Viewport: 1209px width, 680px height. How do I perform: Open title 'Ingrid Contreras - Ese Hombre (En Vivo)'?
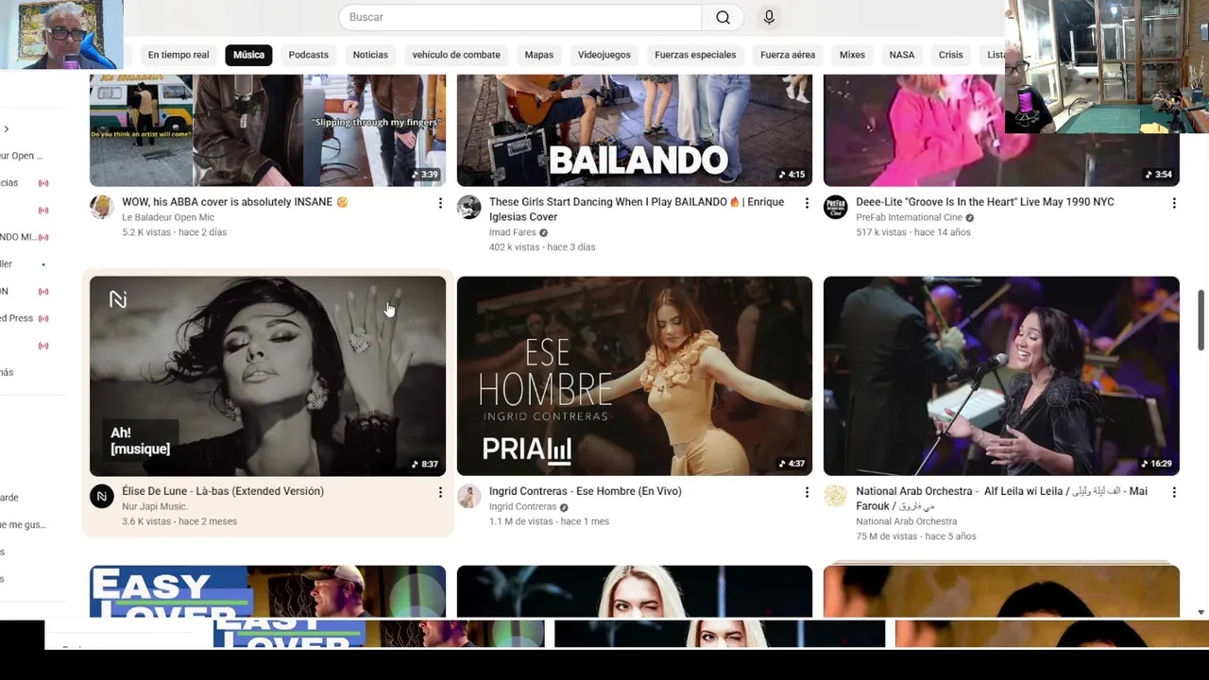point(585,491)
